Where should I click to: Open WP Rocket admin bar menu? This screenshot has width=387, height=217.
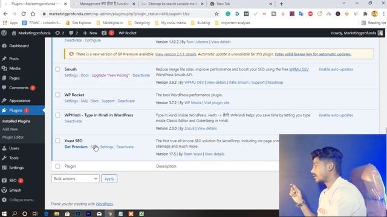(x=128, y=33)
